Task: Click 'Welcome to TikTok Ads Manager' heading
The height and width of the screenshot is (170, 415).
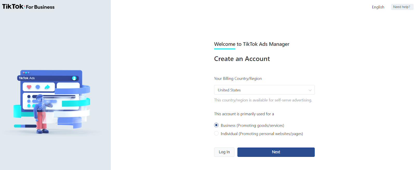Action: [252, 44]
